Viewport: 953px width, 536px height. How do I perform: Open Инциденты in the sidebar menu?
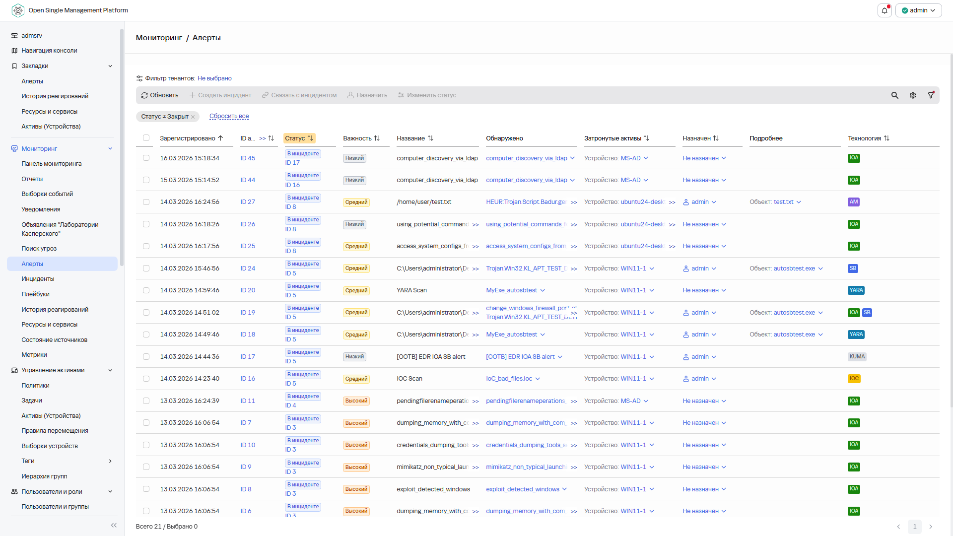click(38, 279)
